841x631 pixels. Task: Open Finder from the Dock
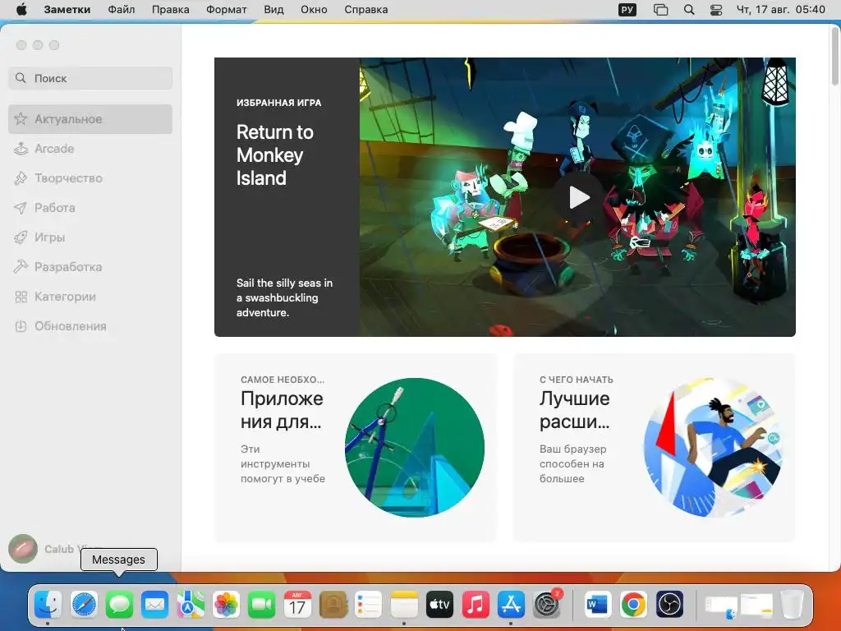click(x=48, y=605)
